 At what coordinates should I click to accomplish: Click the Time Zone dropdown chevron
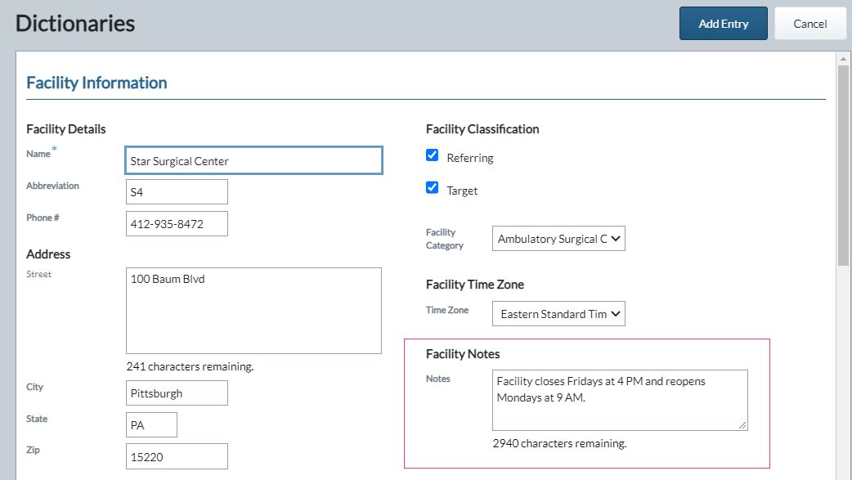616,314
